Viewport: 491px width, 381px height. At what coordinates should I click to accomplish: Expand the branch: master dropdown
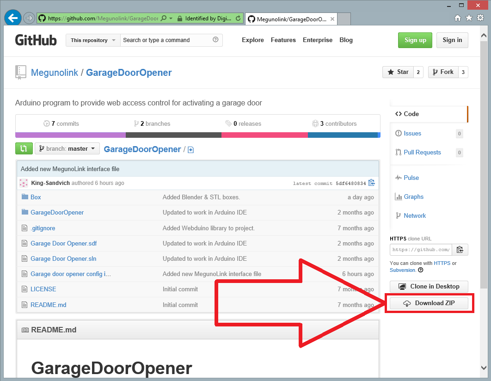coord(67,148)
